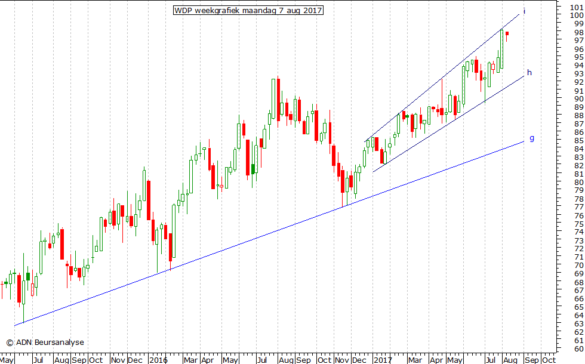Click the "75" value on price axis

click(x=579, y=224)
